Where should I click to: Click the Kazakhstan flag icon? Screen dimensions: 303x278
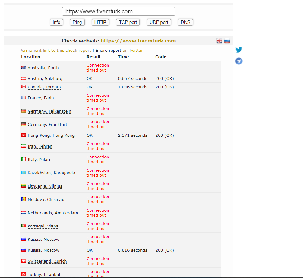point(24,172)
